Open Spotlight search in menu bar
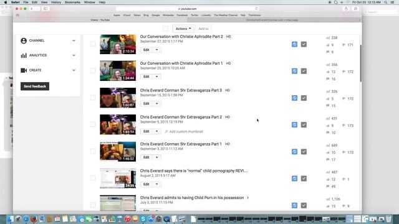The image size is (399, 224). point(386,2)
